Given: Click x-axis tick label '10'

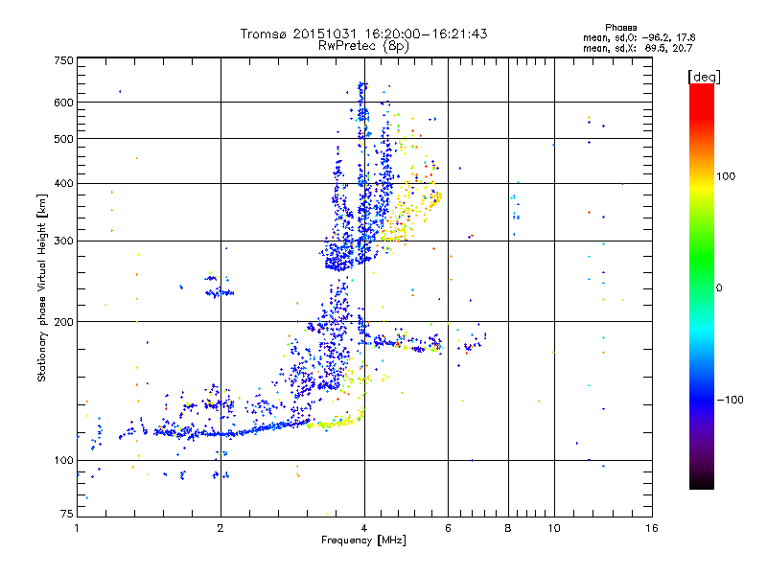Looking at the screenshot, I should click(x=554, y=528).
